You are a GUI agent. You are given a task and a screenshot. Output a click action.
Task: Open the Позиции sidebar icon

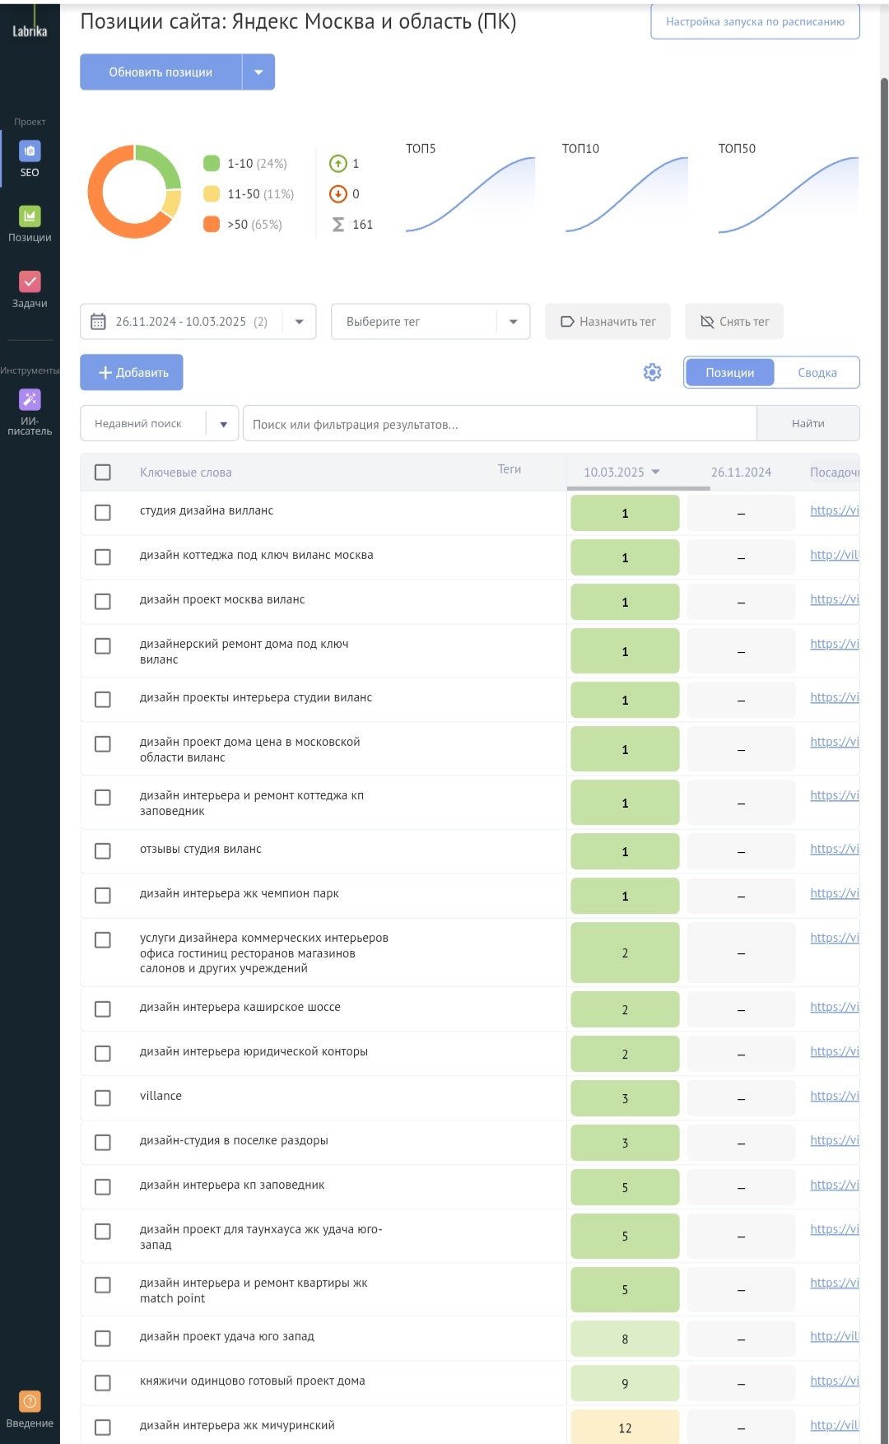tap(30, 217)
